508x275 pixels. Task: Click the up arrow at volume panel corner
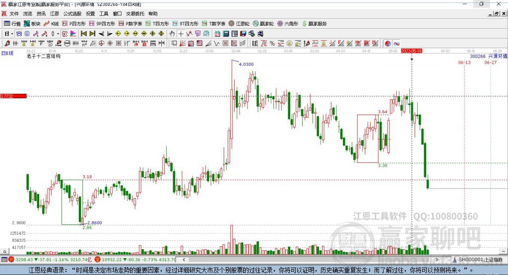click(4, 251)
